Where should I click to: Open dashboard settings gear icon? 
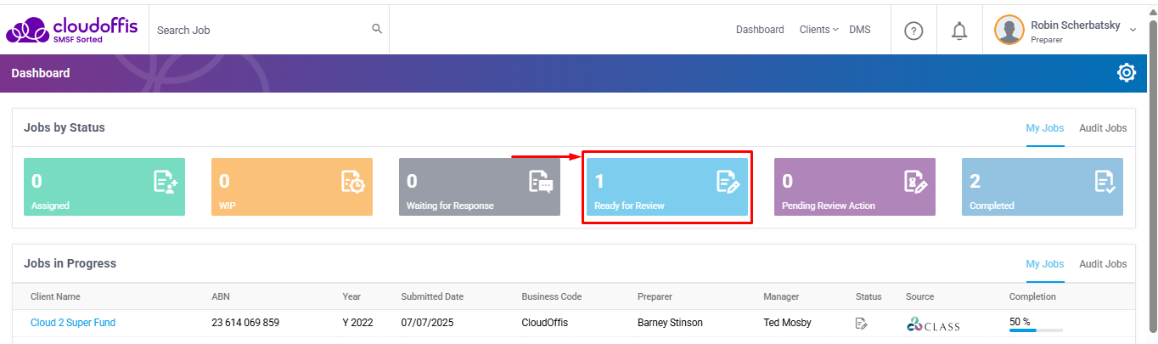1127,73
